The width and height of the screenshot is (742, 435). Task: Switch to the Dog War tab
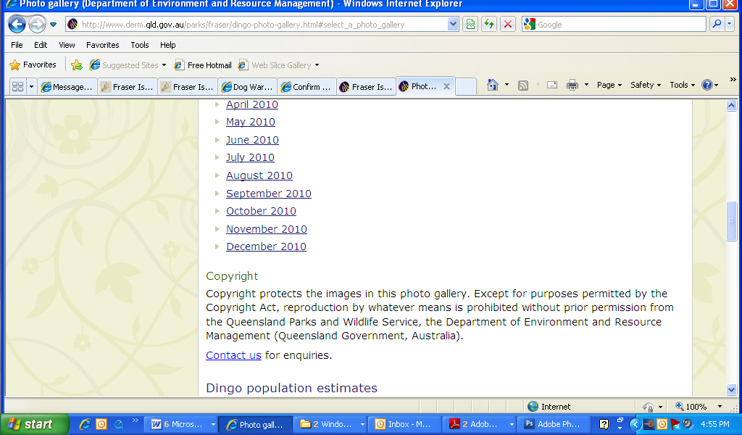click(x=247, y=87)
